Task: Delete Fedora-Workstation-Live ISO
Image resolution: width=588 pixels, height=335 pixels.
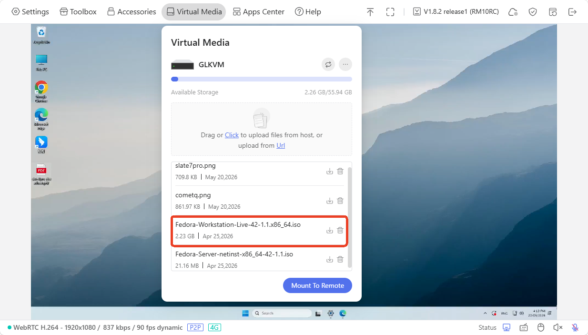Action: pos(340,231)
